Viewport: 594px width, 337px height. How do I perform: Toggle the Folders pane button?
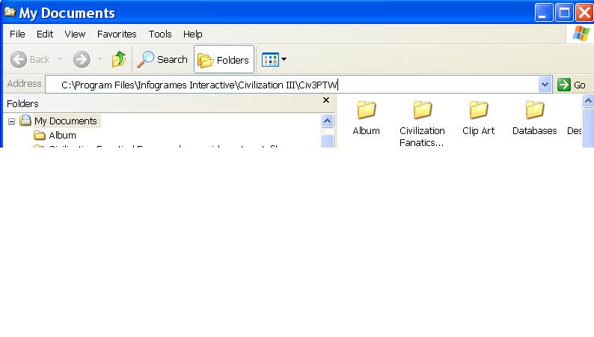[224, 59]
